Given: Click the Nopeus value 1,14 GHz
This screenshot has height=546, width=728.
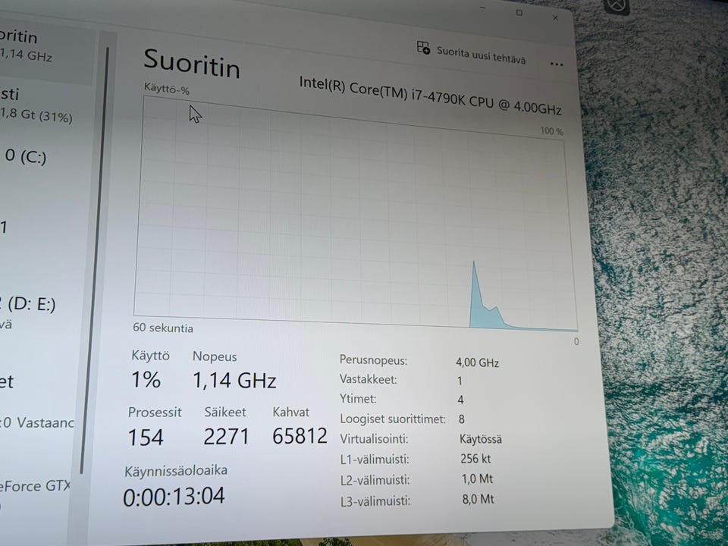Looking at the screenshot, I should pos(234,380).
